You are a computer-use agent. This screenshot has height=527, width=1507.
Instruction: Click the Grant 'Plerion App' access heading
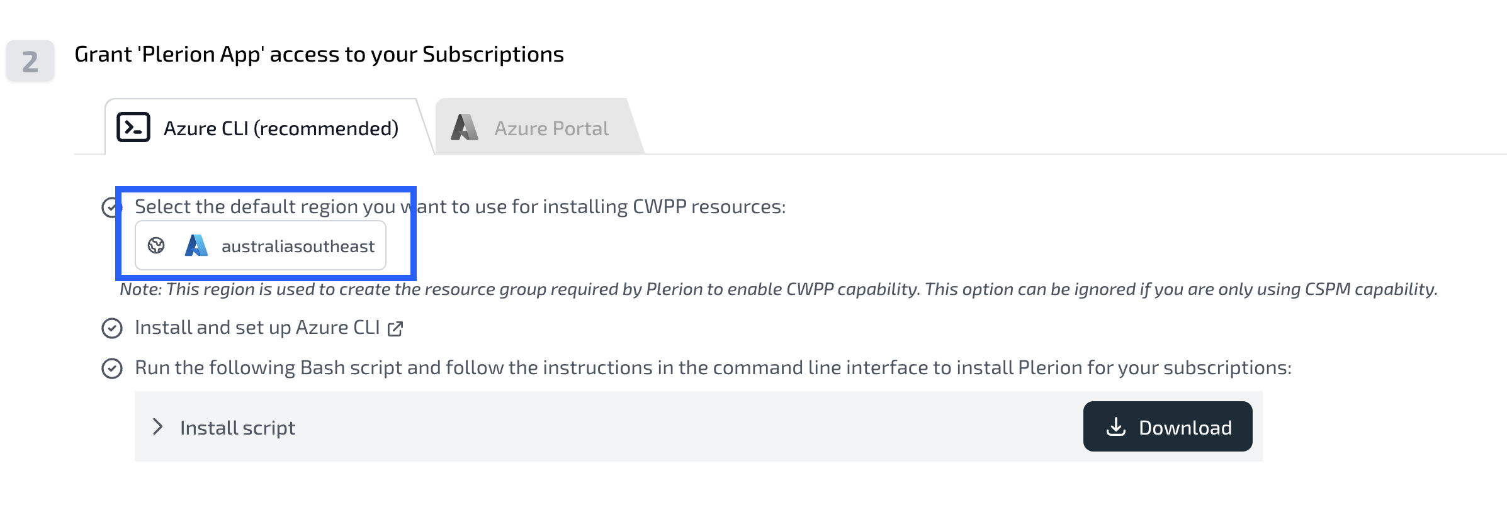[x=319, y=55]
